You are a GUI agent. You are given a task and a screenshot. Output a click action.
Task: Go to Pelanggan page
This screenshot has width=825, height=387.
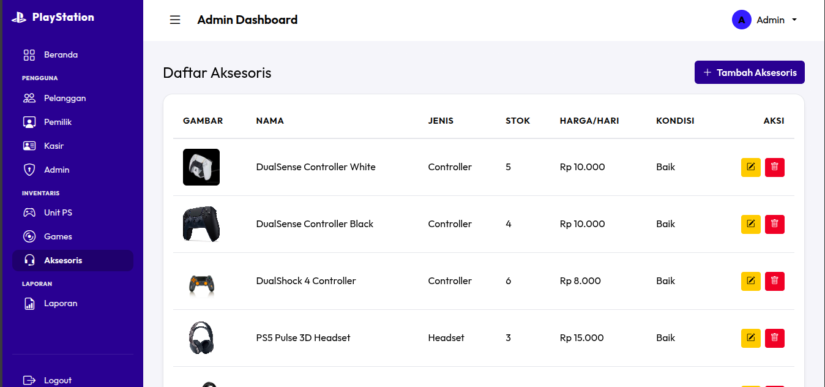(73, 99)
